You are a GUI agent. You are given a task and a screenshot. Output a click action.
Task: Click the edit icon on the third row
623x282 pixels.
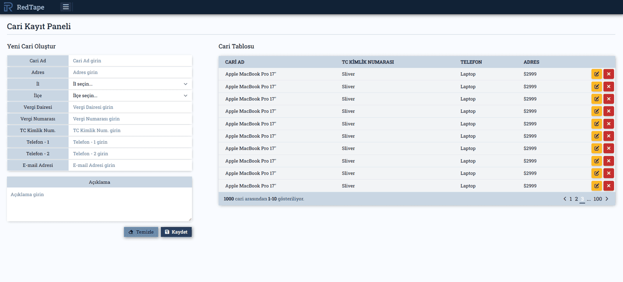[x=597, y=99]
